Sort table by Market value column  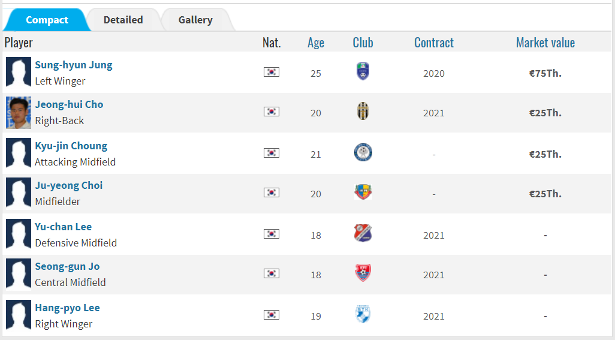coord(545,43)
